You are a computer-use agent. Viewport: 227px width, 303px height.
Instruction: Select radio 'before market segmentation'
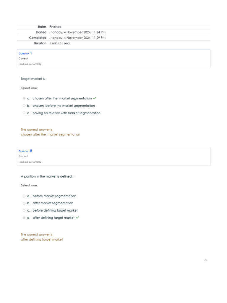point(24,196)
